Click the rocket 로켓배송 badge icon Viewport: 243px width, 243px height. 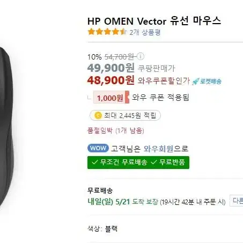click(x=195, y=82)
